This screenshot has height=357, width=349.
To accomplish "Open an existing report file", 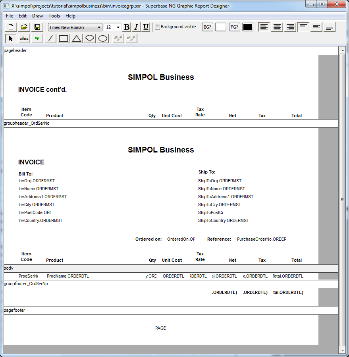I will 23,27.
